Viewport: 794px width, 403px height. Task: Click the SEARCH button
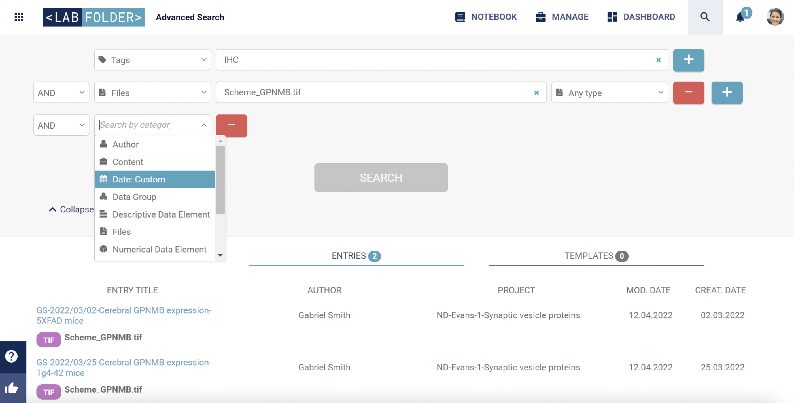[x=381, y=178]
